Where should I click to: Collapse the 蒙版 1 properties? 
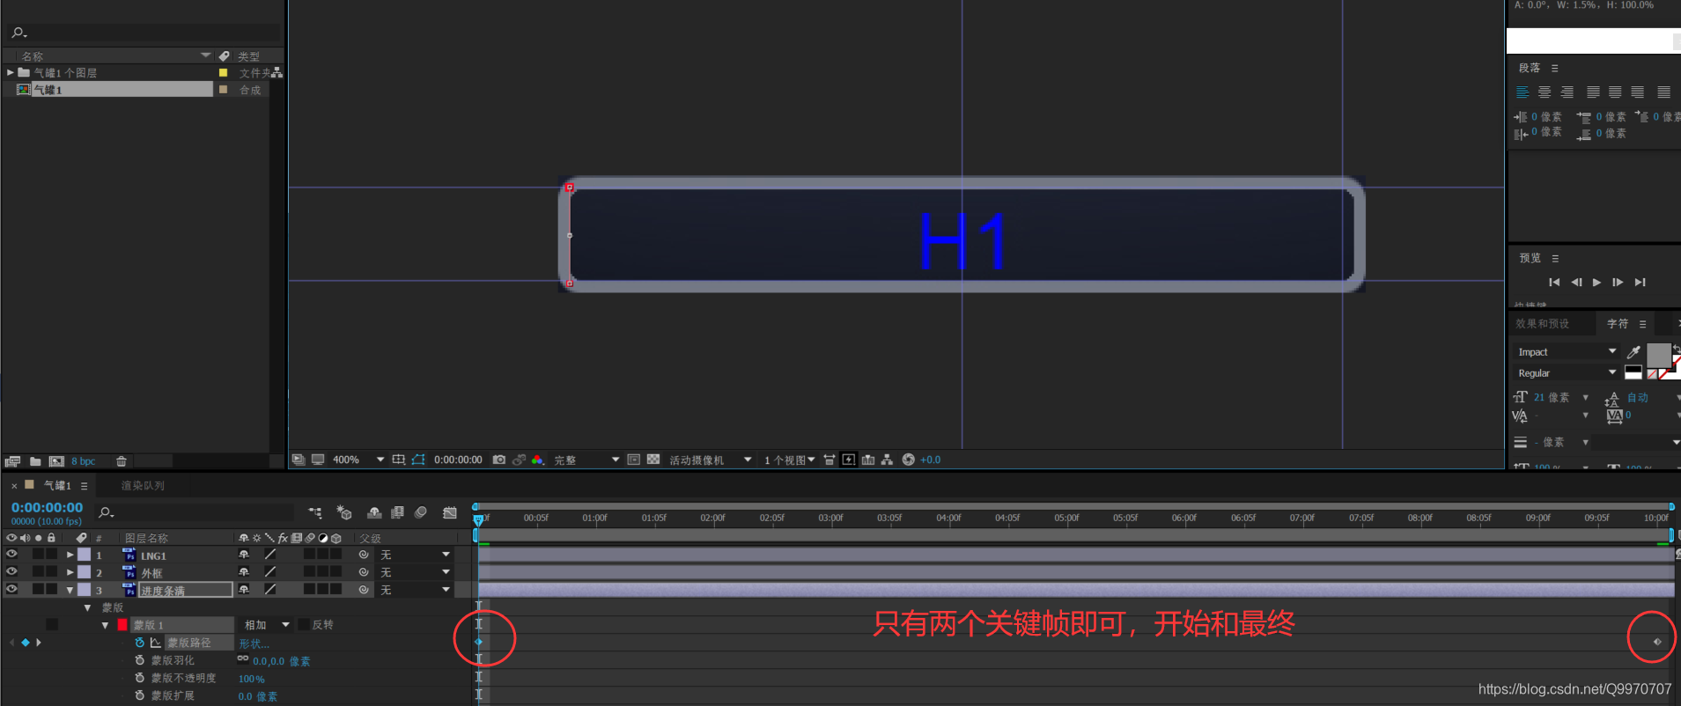[x=105, y=625]
